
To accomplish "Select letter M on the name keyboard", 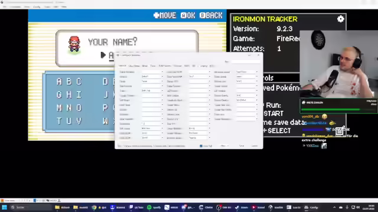I will pos(59,108).
